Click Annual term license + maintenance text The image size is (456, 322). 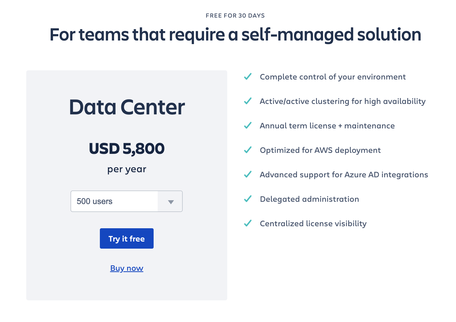pyautogui.click(x=327, y=126)
